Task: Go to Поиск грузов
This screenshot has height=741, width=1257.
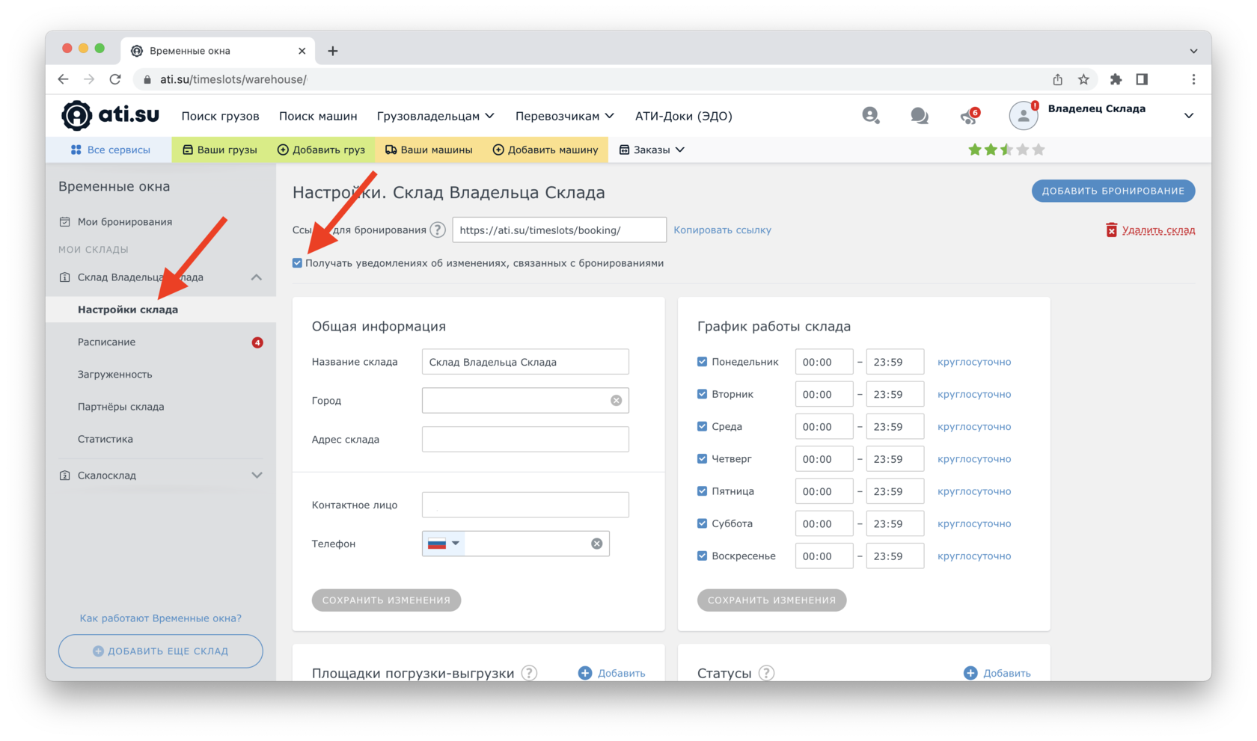Action: (220, 116)
